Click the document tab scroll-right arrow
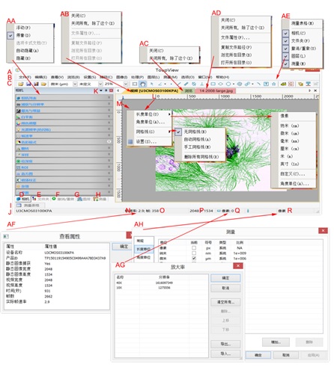Screen dimensions: 334x367 (x=310, y=90)
